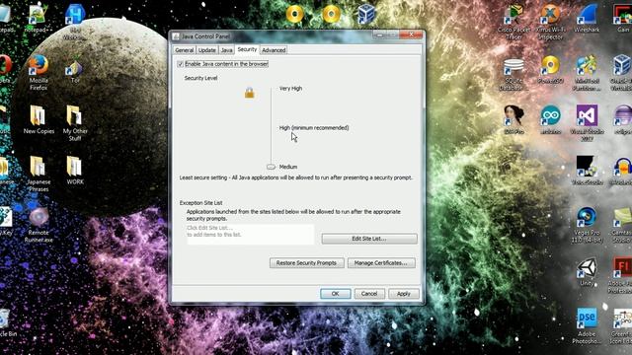The image size is (632, 355).
Task: Close the Java Control Panel window
Action: [411, 35]
